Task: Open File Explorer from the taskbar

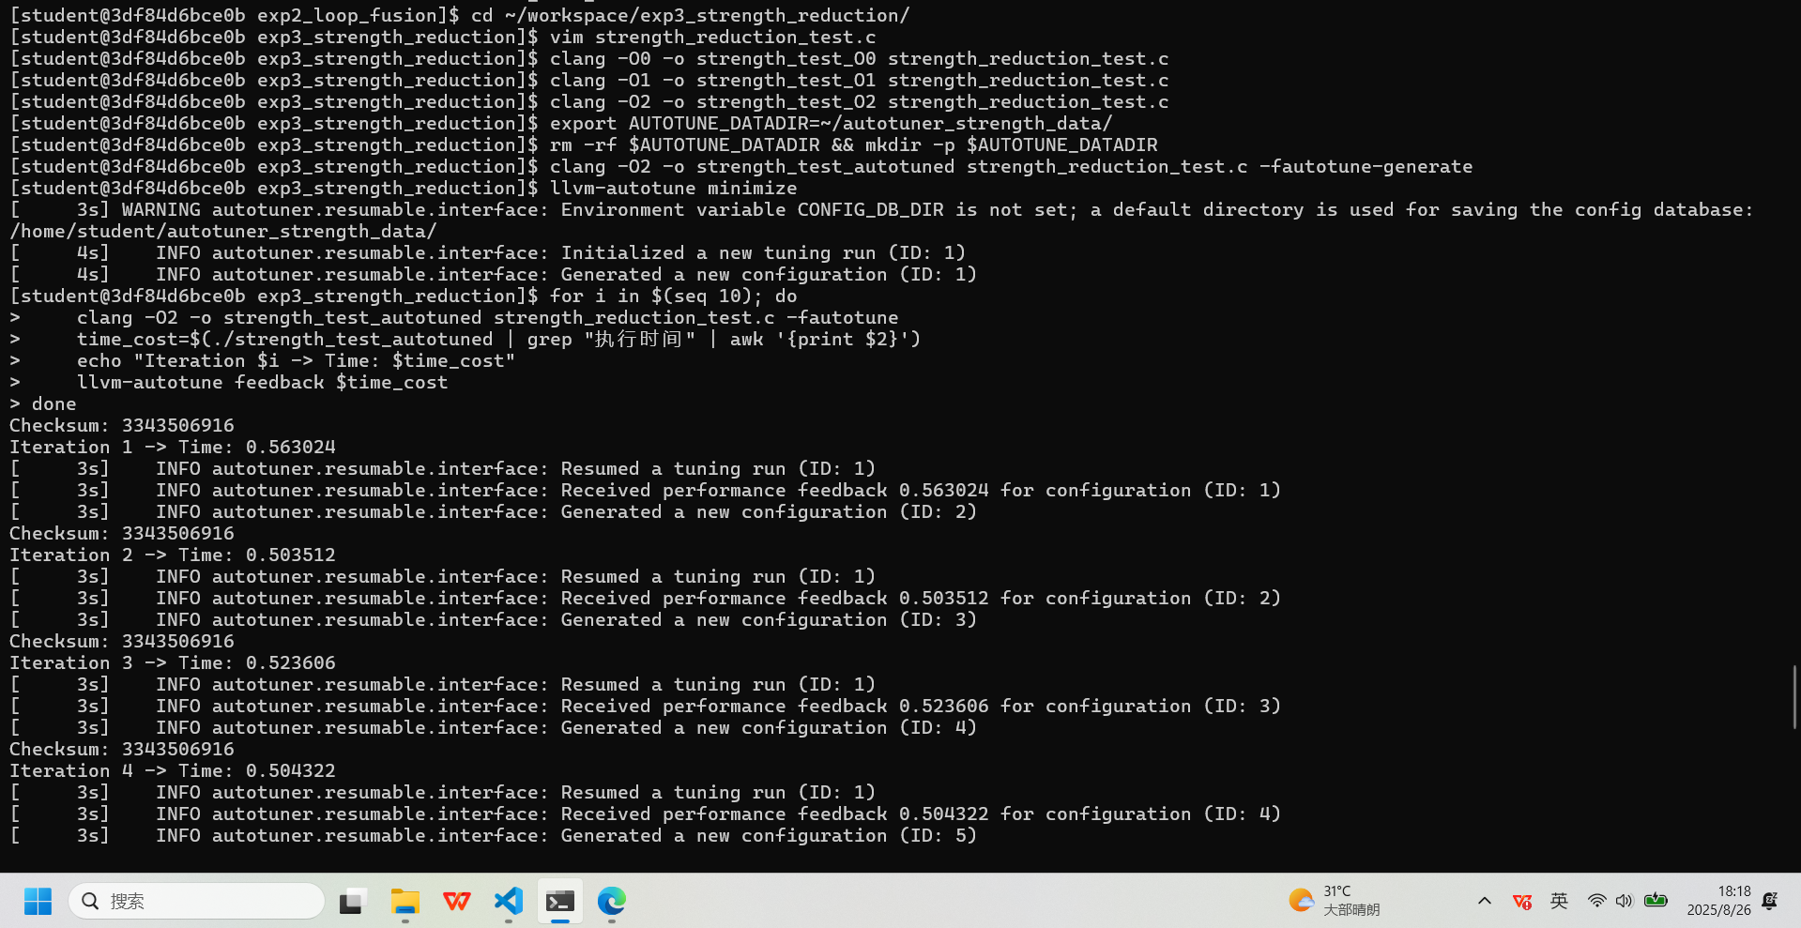Action: [x=405, y=902]
